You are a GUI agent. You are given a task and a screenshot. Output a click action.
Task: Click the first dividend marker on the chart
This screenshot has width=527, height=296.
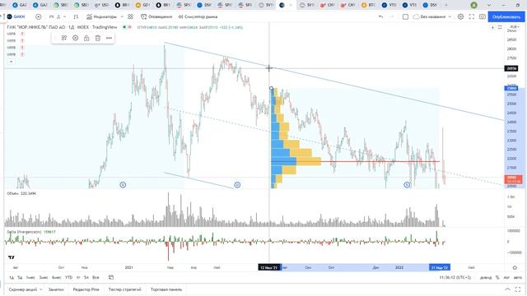click(123, 184)
